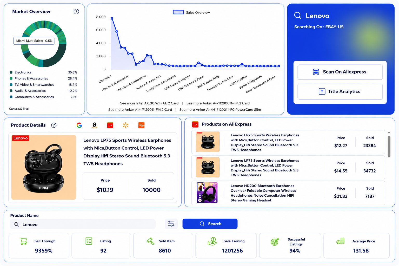
Task: Toggle the Sales Overview chart legend
Action: click(x=191, y=12)
